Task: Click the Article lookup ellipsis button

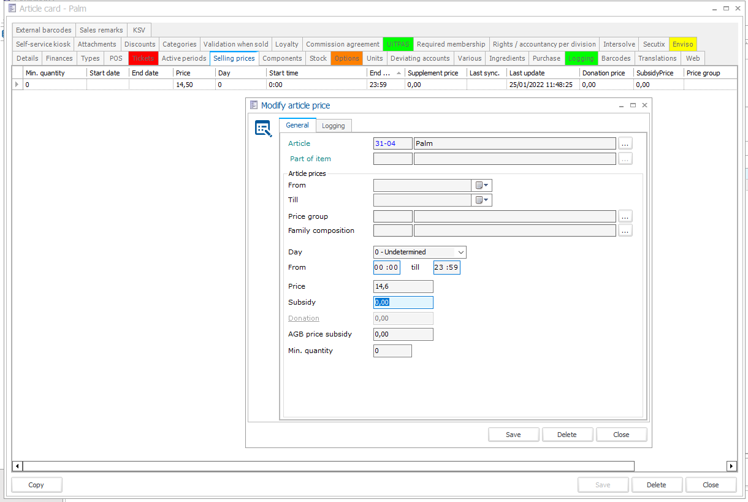Action: pyautogui.click(x=625, y=143)
